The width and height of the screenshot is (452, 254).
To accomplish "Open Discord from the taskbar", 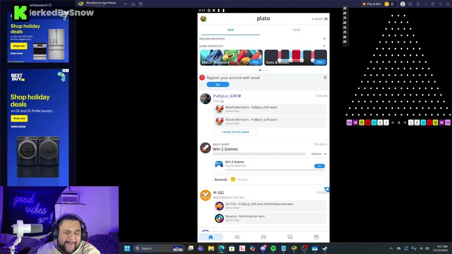I will pos(263,248).
